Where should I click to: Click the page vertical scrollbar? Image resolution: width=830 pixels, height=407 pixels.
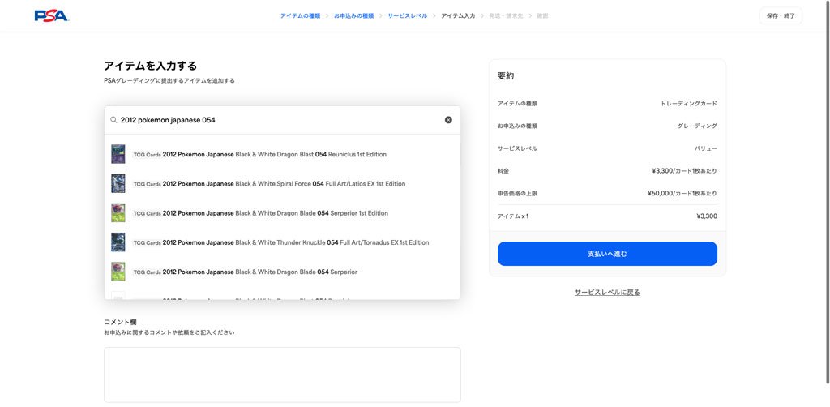828,191
